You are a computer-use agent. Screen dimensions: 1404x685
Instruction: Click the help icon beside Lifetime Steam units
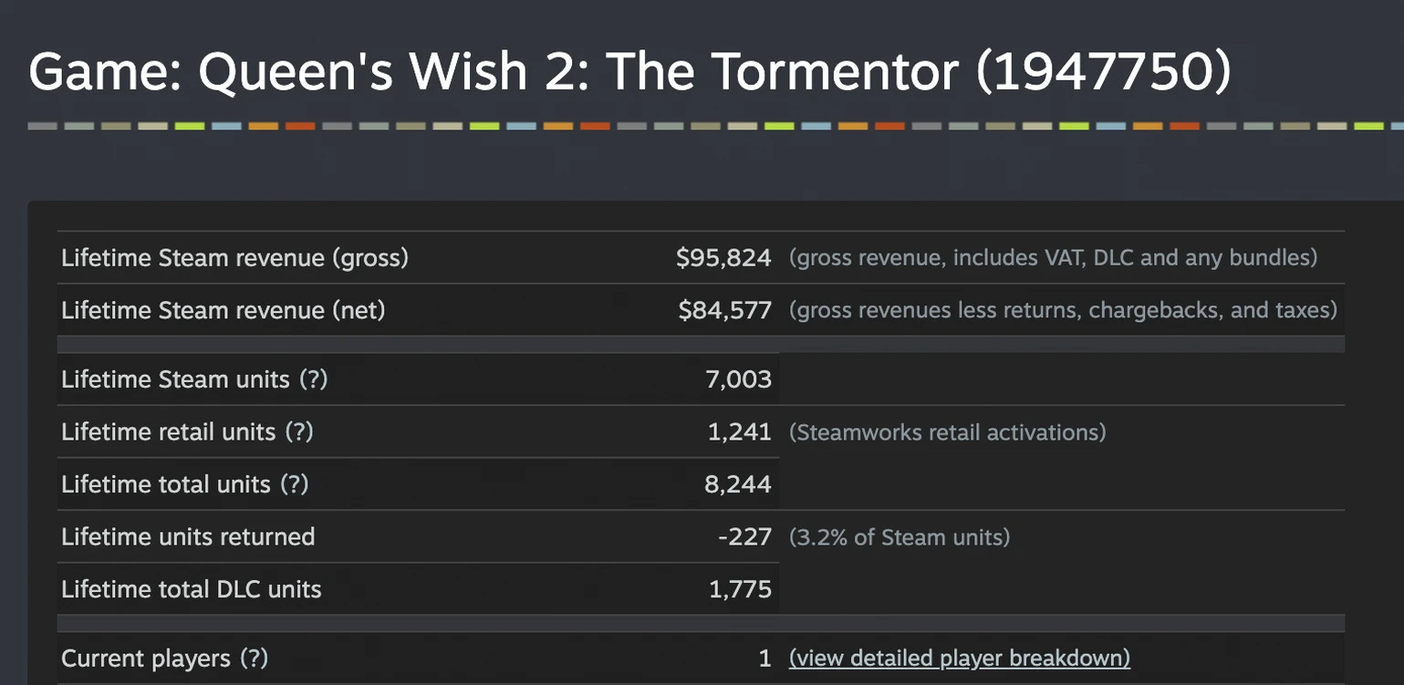313,379
